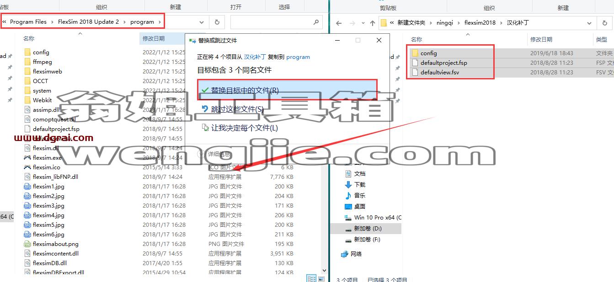The image size is (614, 282).
Task: Open 音乐 in the navigation pane
Action: point(360,195)
